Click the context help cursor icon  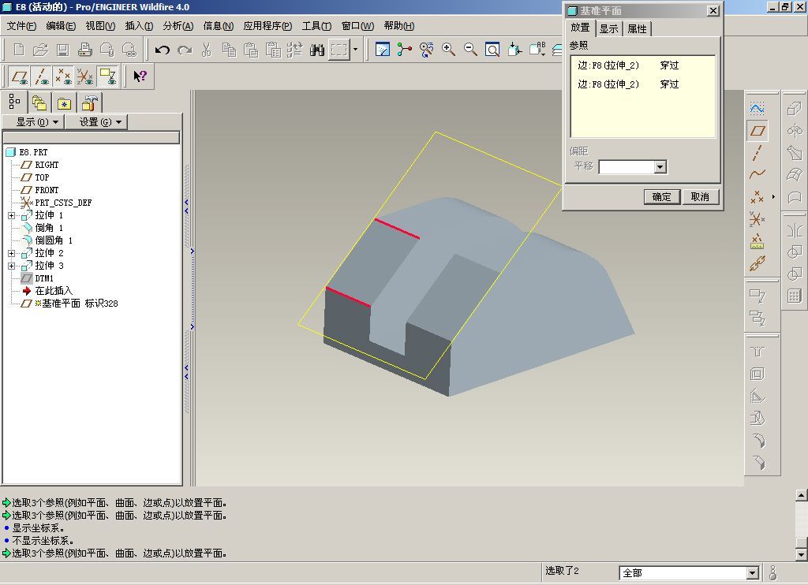(140, 76)
